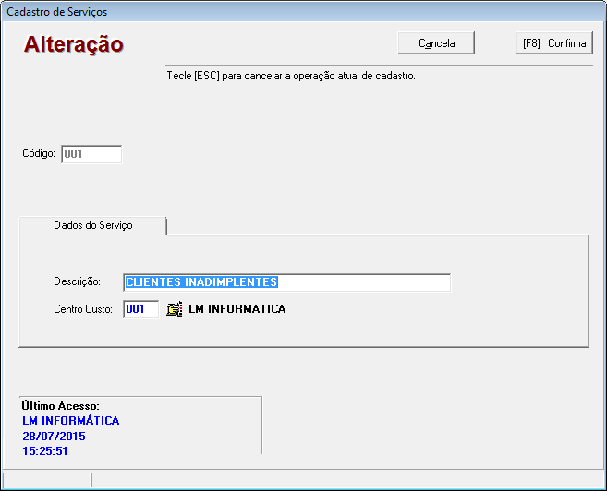The width and height of the screenshot is (607, 491).
Task: Click the bold LM INFORMATICA cost center name
Action: point(237,309)
